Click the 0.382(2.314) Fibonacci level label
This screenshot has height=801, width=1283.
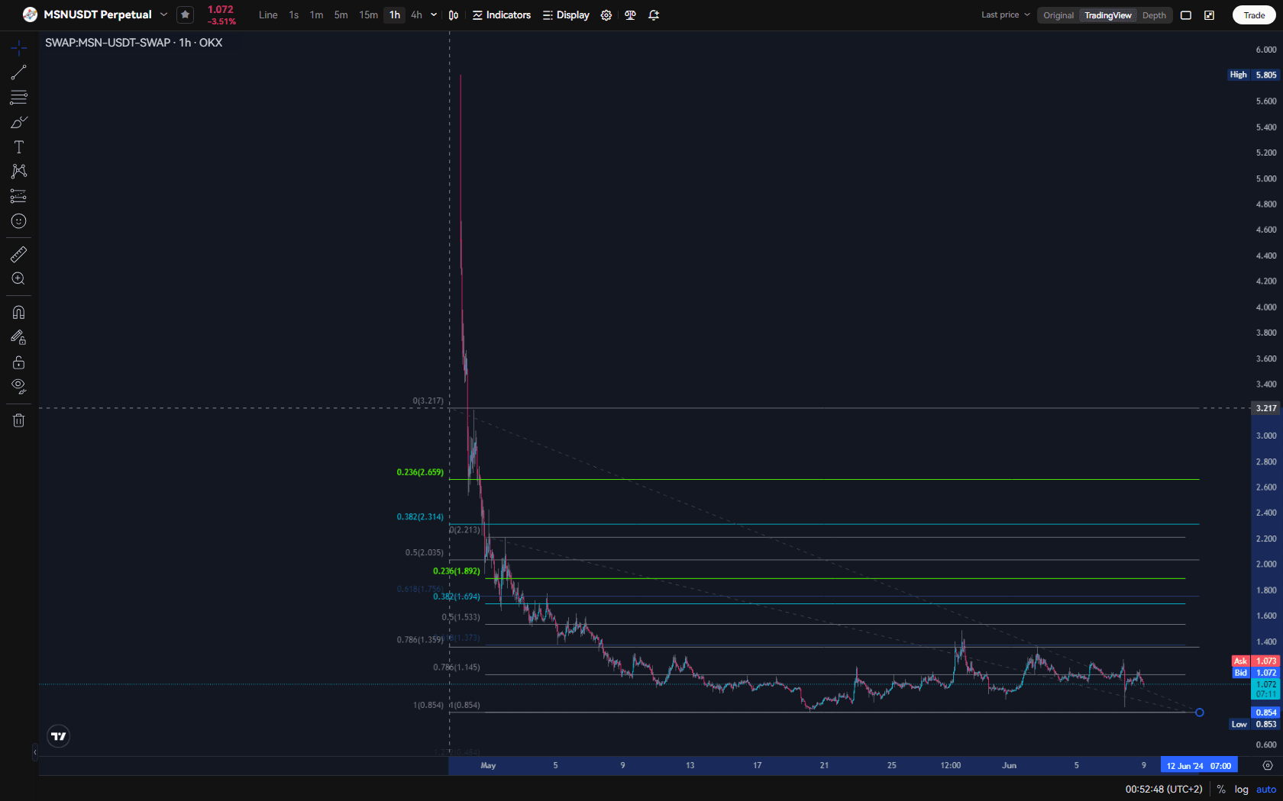pyautogui.click(x=420, y=516)
